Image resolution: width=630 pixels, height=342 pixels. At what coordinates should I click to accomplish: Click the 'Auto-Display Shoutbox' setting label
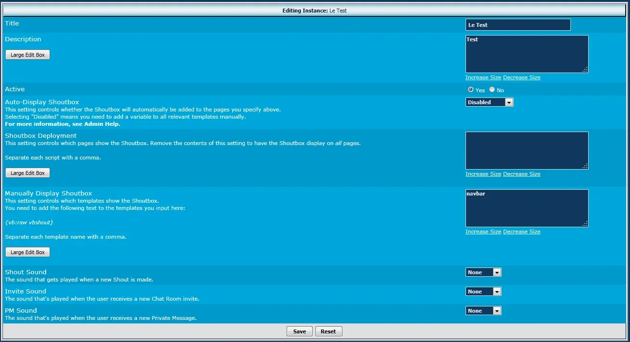pyautogui.click(x=42, y=102)
